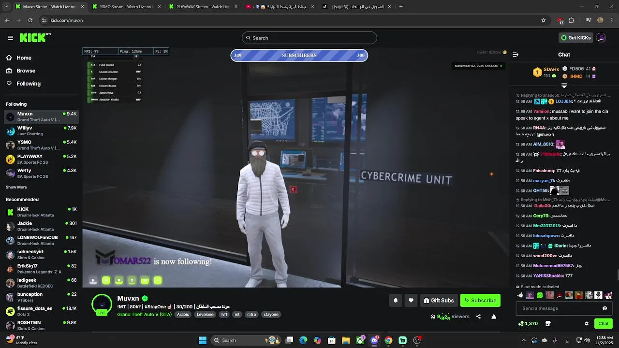Switch to PLAYAWAY Stream browser tab
Image resolution: width=619 pixels, height=348 pixels.
203,7
